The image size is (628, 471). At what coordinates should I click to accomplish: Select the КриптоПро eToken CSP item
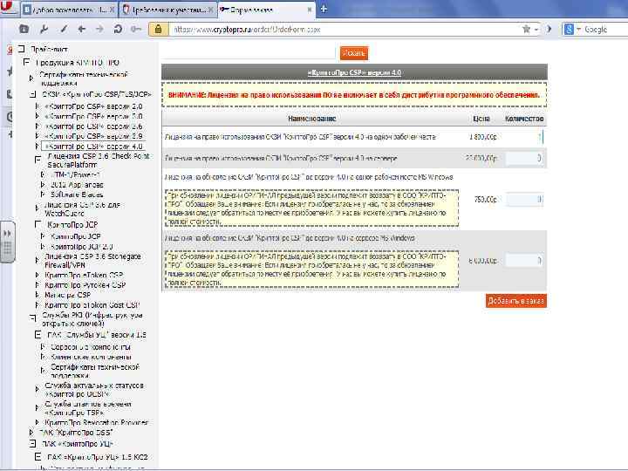pos(84,275)
